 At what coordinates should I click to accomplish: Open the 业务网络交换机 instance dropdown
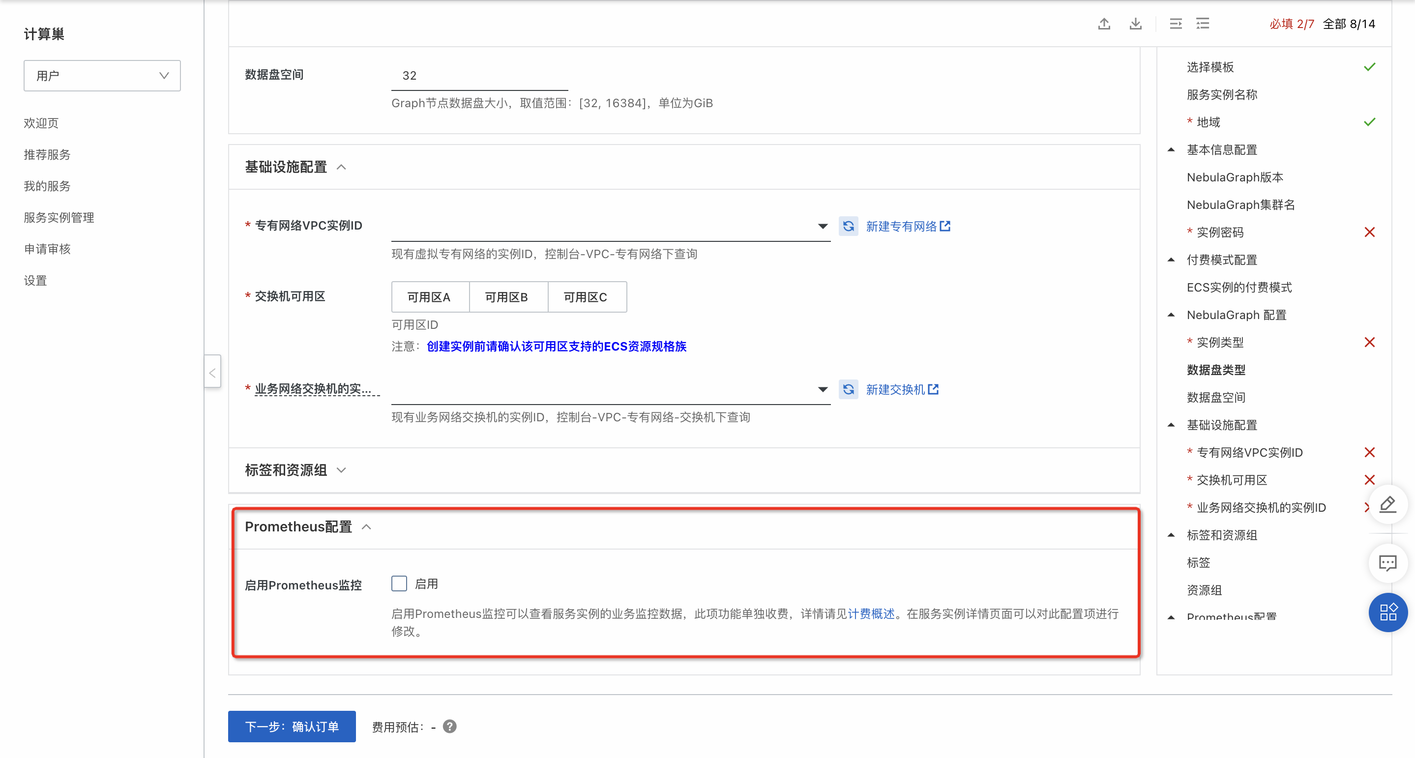(610, 389)
